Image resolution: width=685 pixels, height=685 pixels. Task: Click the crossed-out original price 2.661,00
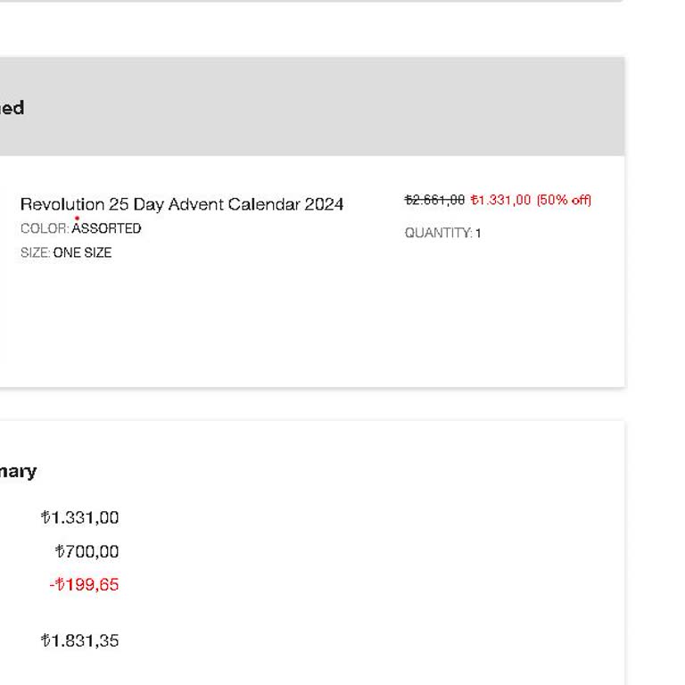point(434,200)
